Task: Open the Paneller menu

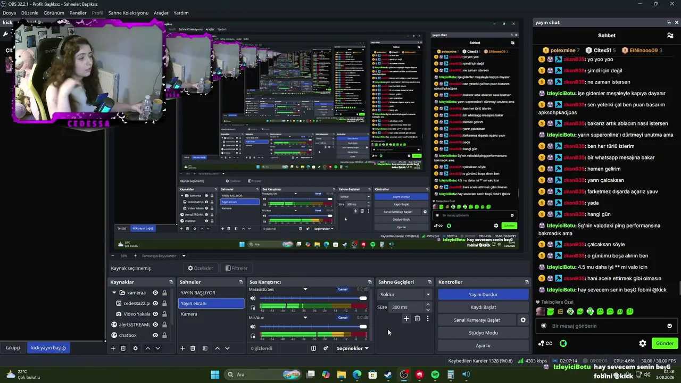Action: (78, 13)
